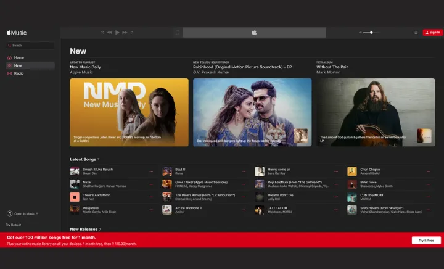Open the Without The Pain album card
The width and height of the screenshot is (444, 269).
pyautogui.click(x=376, y=112)
